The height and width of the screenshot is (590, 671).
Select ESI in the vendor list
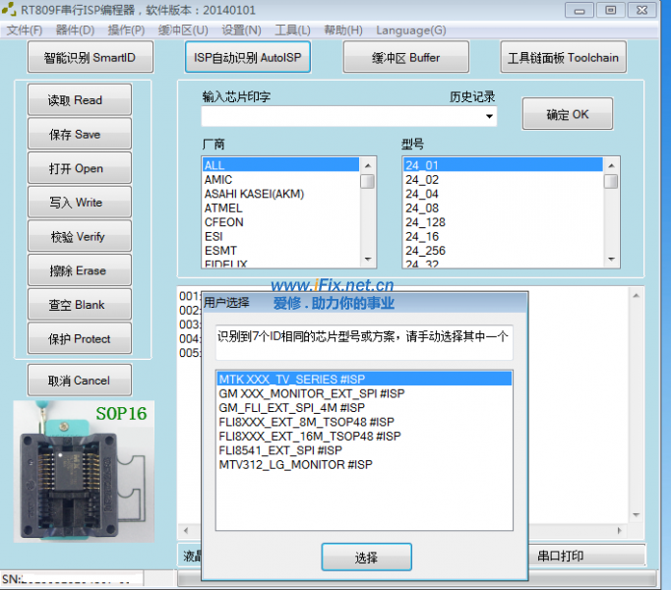(x=280, y=236)
